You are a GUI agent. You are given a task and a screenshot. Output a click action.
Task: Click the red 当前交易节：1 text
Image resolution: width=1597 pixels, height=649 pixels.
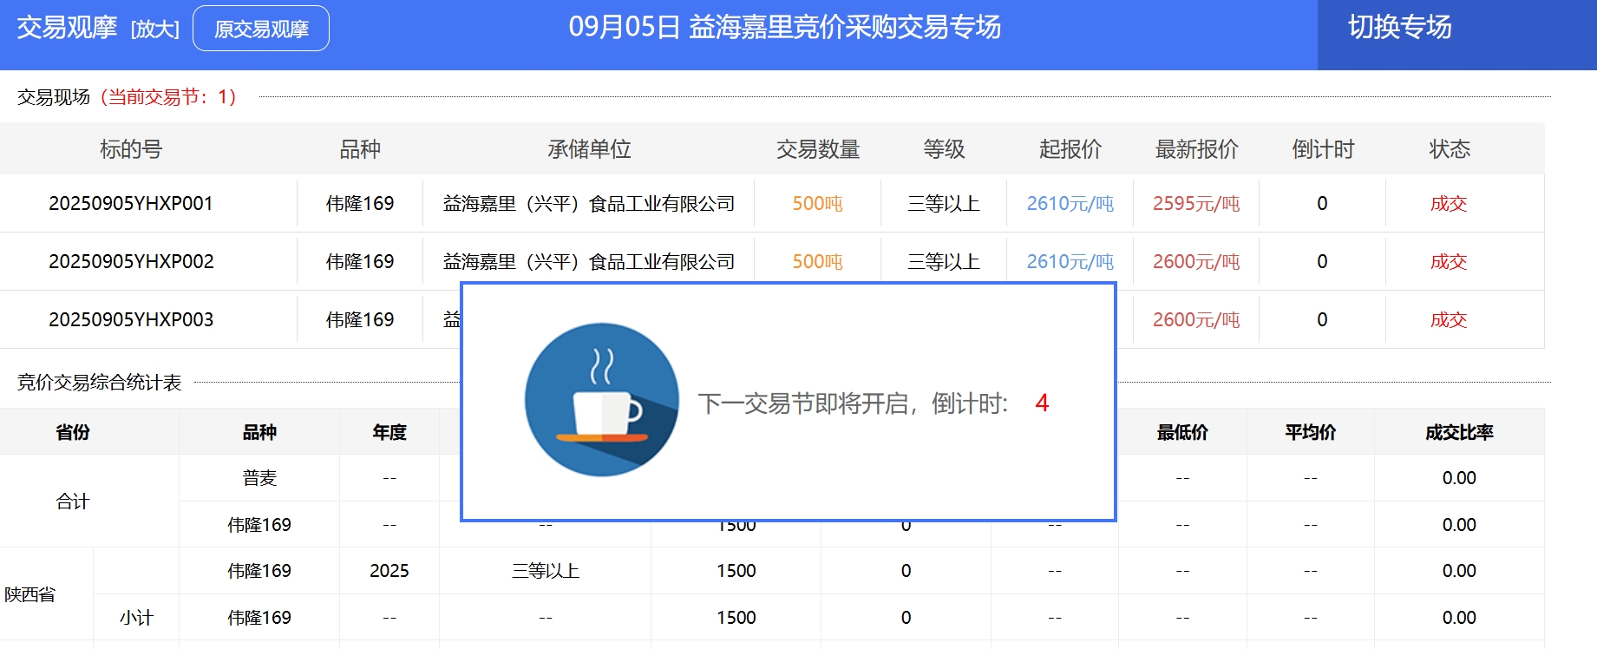point(168,96)
